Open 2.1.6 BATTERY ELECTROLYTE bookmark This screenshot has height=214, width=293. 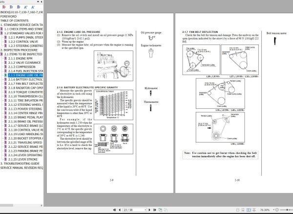(x=25, y=79)
